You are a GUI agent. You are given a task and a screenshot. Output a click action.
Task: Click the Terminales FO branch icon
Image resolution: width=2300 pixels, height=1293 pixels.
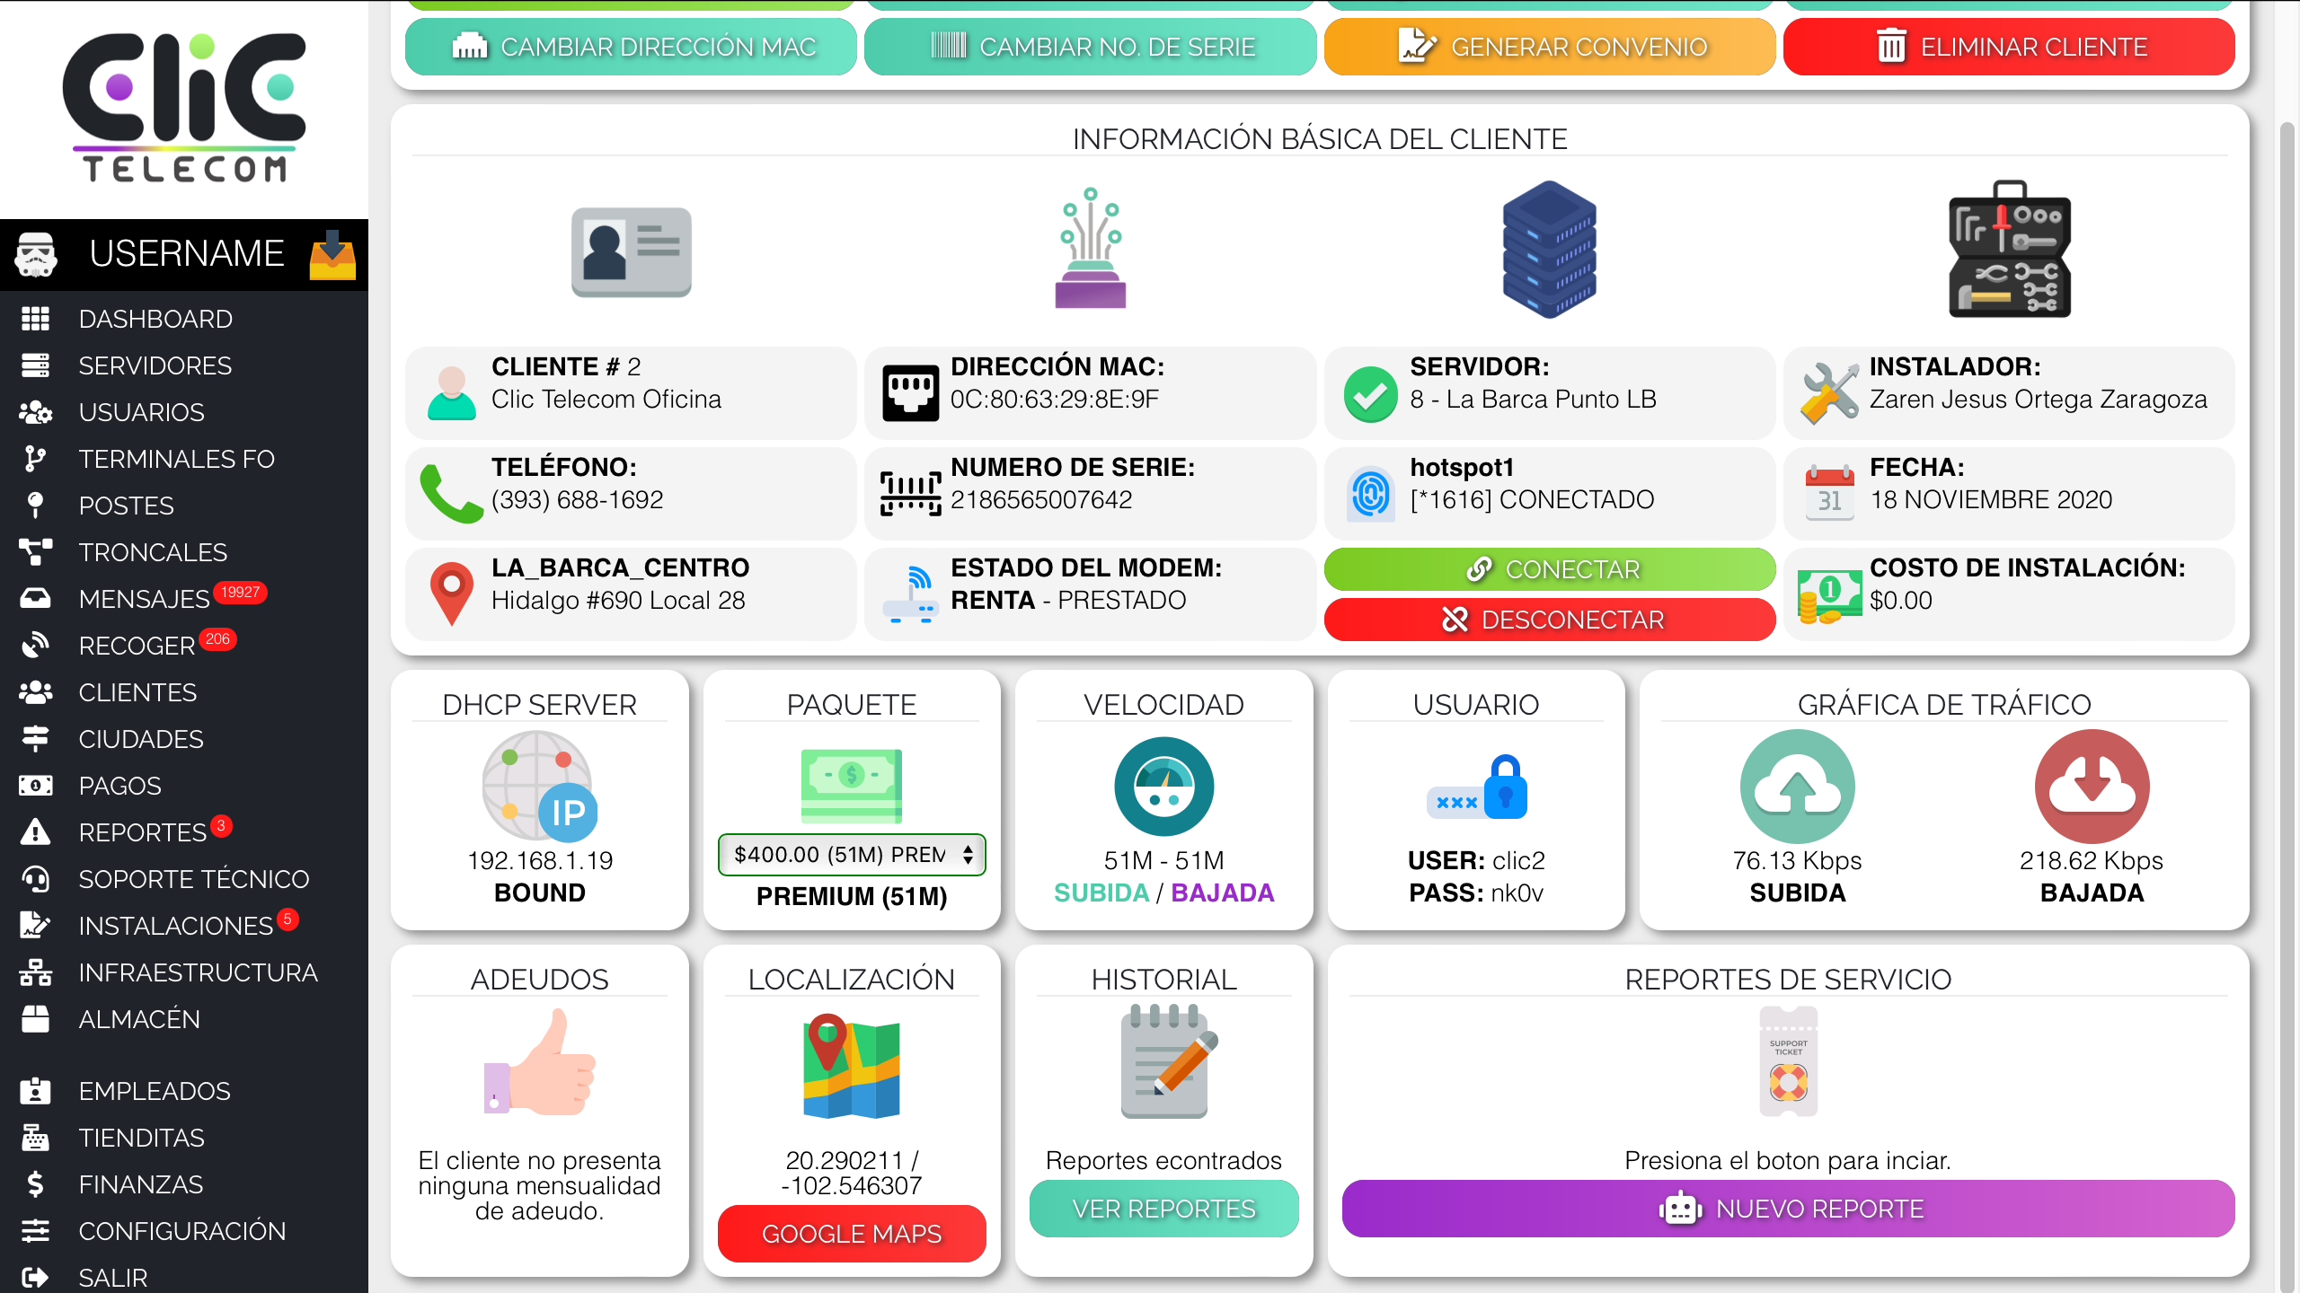pos(35,459)
